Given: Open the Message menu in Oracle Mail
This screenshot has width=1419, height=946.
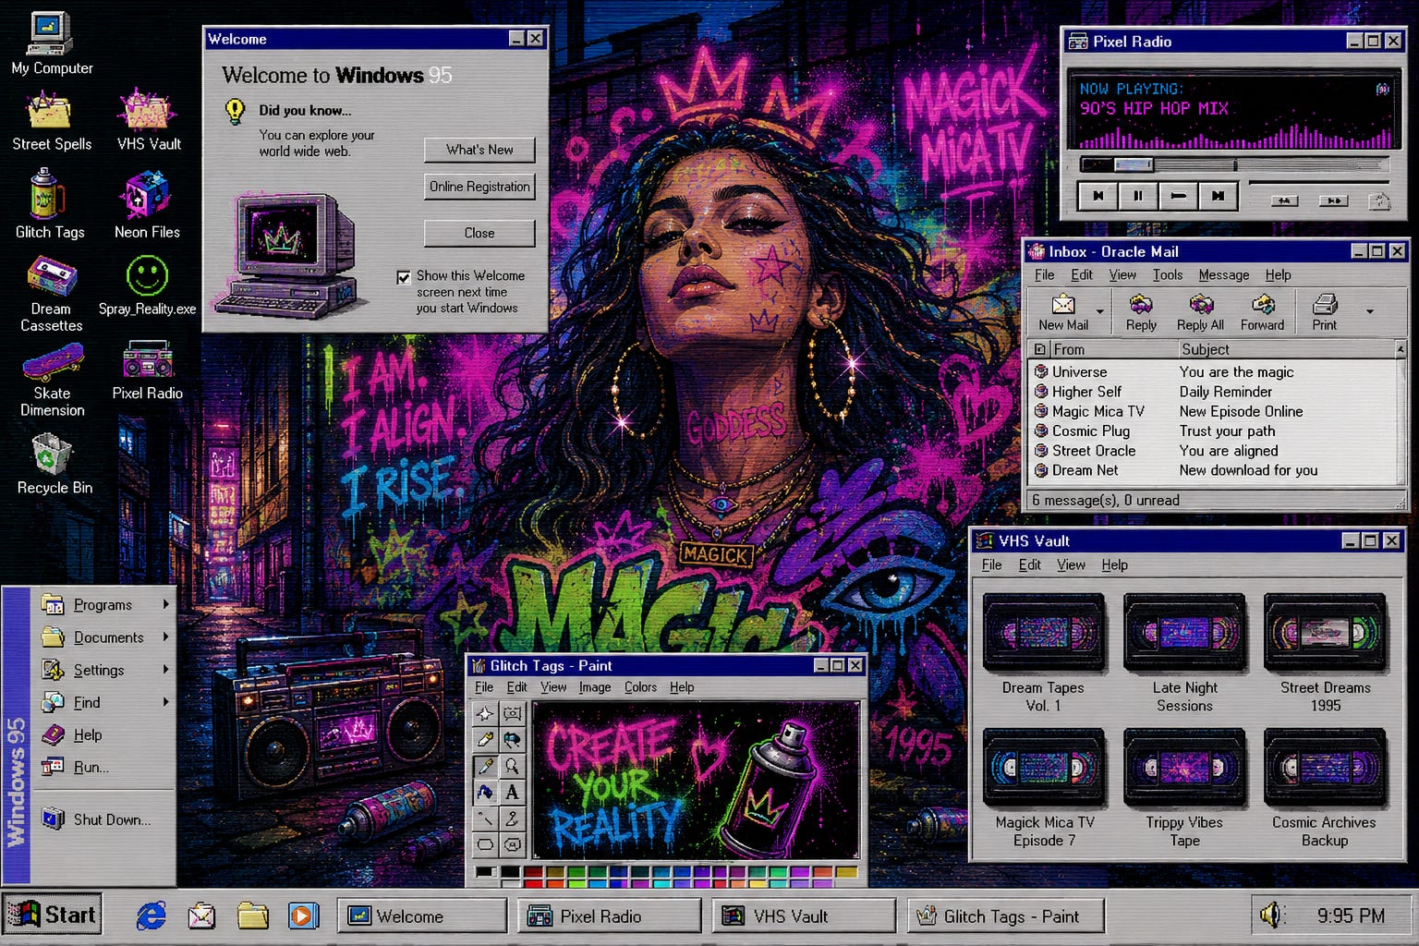Looking at the screenshot, I should coord(1223,274).
